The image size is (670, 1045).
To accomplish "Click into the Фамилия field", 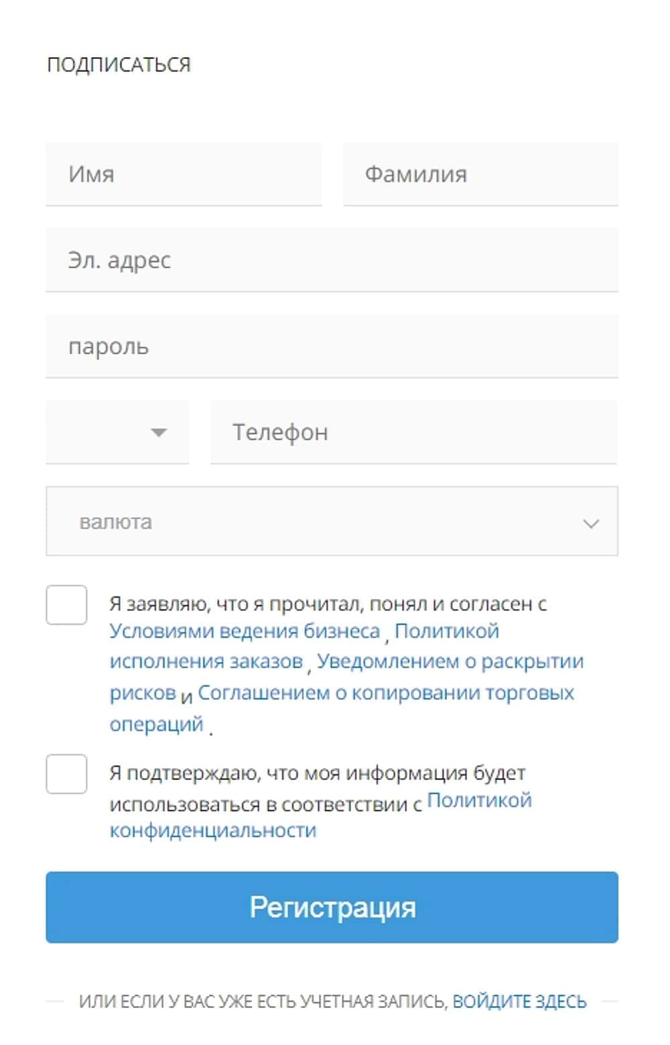I will (480, 174).
